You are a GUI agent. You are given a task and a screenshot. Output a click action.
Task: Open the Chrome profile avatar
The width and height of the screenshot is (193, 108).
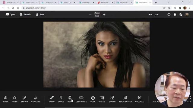[x=185, y=8]
